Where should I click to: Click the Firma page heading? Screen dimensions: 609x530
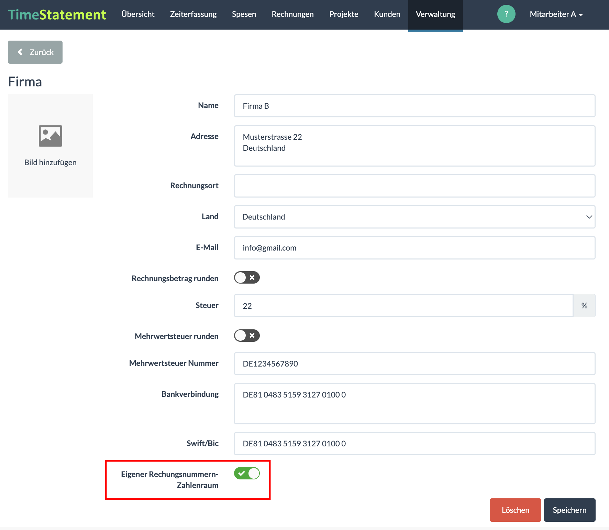[25, 82]
